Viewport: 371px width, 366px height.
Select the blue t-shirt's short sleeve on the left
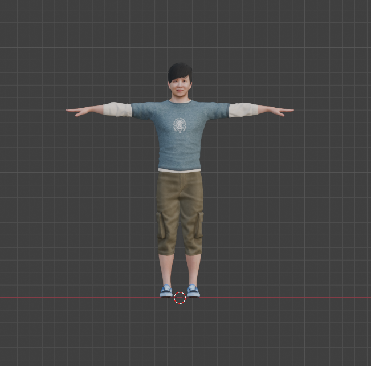coord(142,110)
